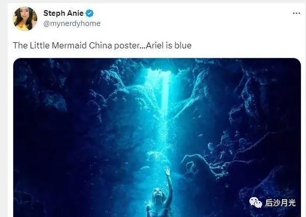Click the empty white area beside the username

click(x=195, y=18)
